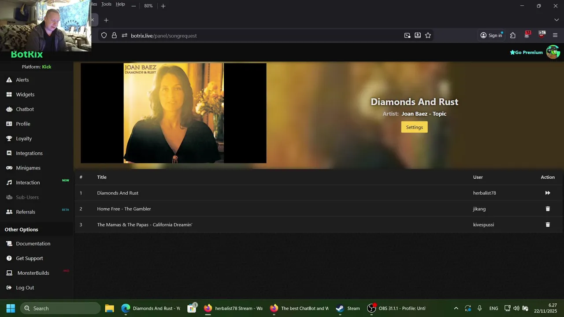Skip the current song Diamonds And Rust
Viewport: 564px width, 317px height.
point(548,193)
